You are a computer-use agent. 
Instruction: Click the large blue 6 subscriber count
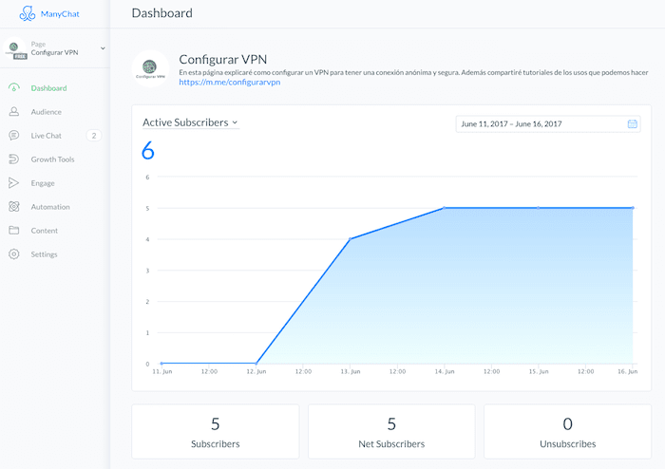tap(148, 150)
